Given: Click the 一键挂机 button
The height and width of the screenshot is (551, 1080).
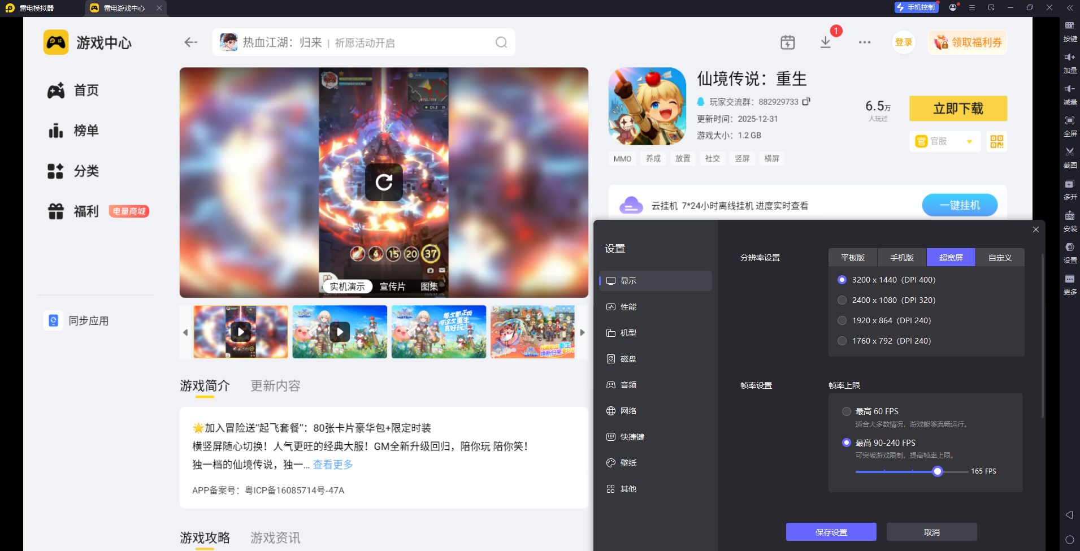Looking at the screenshot, I should [x=960, y=205].
